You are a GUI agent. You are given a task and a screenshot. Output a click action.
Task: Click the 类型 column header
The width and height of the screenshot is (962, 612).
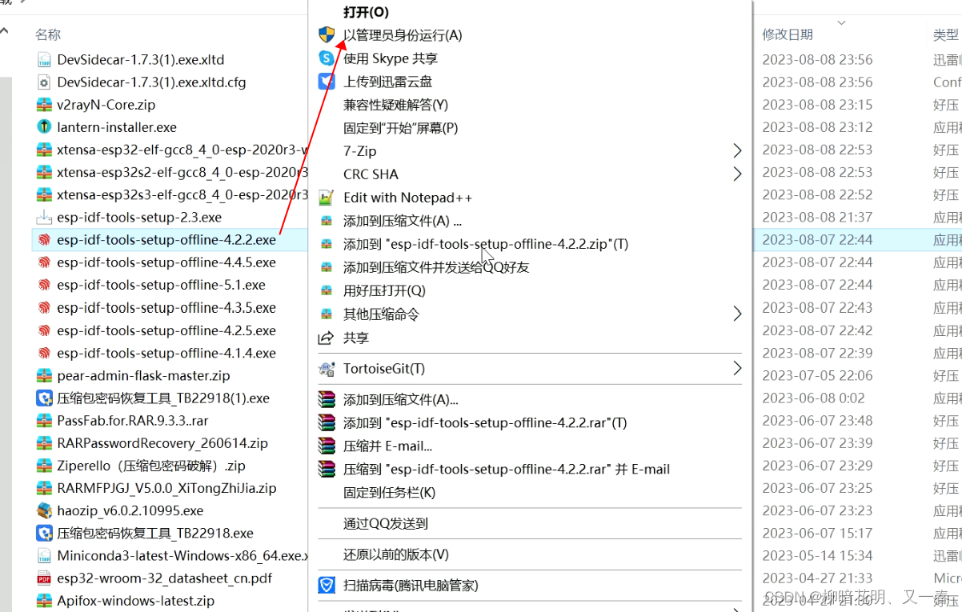pyautogui.click(x=945, y=34)
